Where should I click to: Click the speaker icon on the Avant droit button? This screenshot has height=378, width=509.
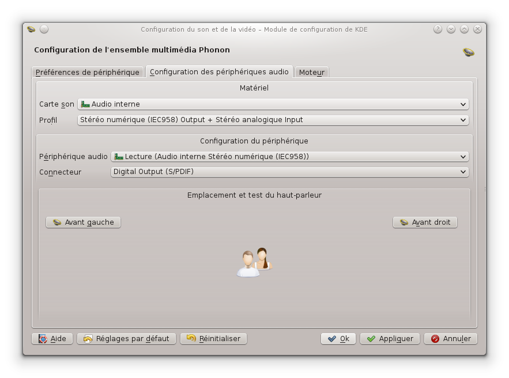(x=404, y=222)
